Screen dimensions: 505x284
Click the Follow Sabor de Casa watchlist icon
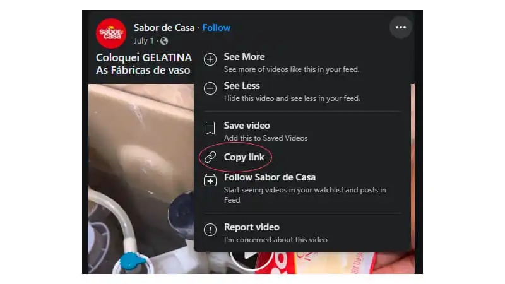coord(211,181)
